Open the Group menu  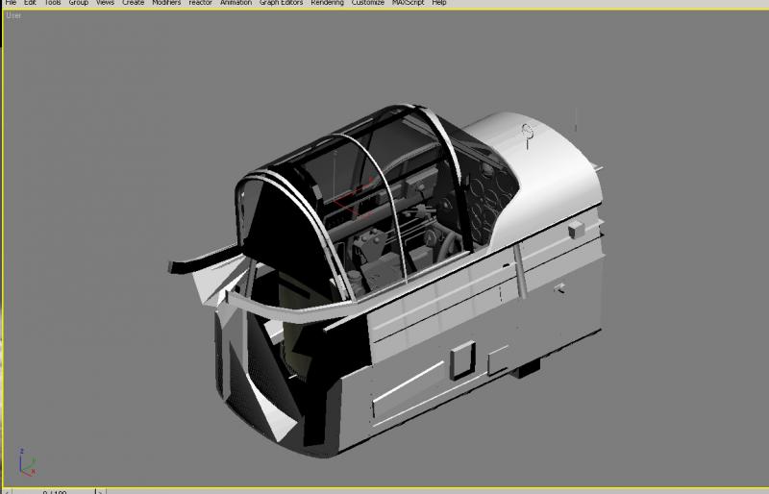coord(79,3)
